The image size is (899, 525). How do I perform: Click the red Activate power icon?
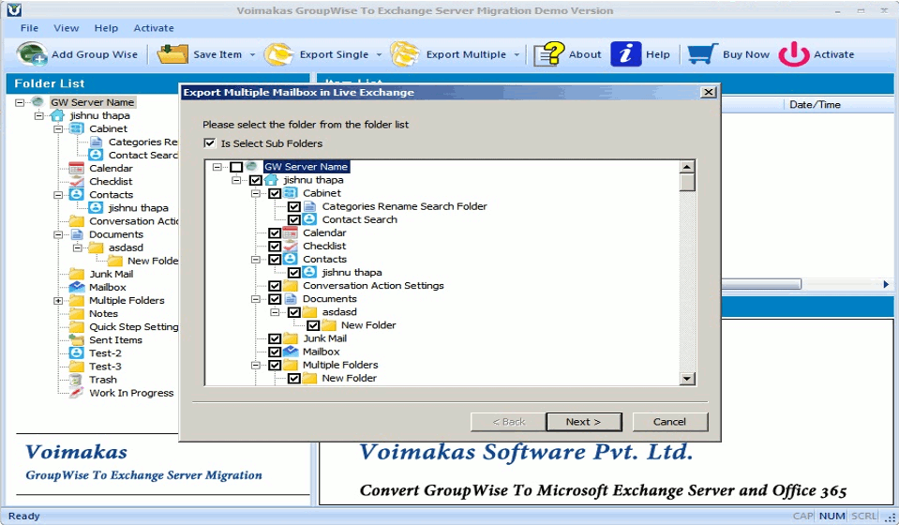793,53
